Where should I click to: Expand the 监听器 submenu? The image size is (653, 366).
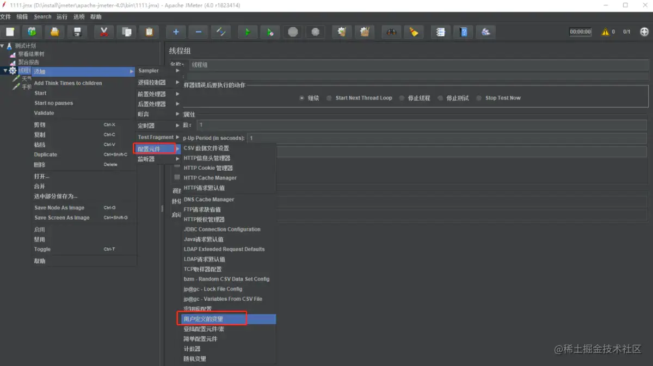pos(158,159)
